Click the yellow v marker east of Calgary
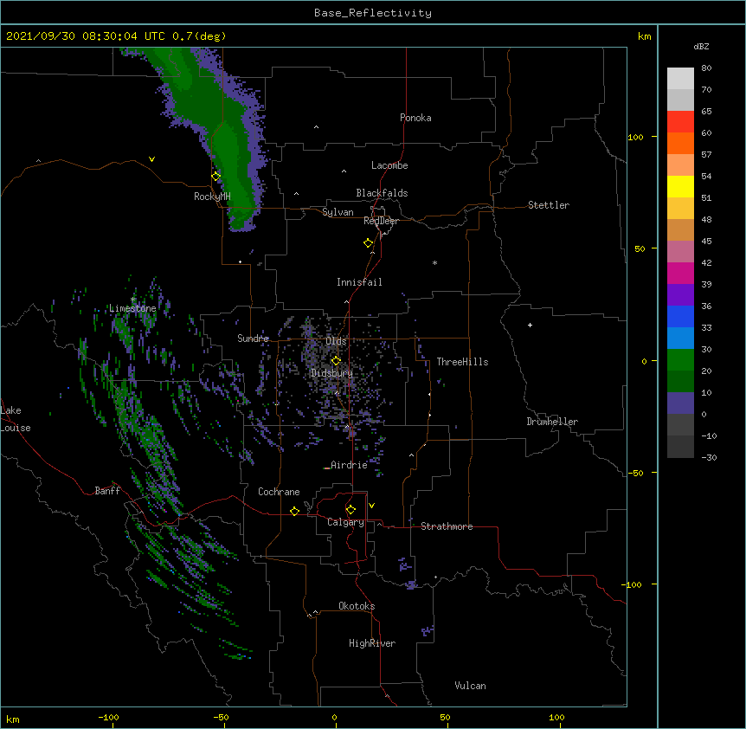 [x=371, y=506]
